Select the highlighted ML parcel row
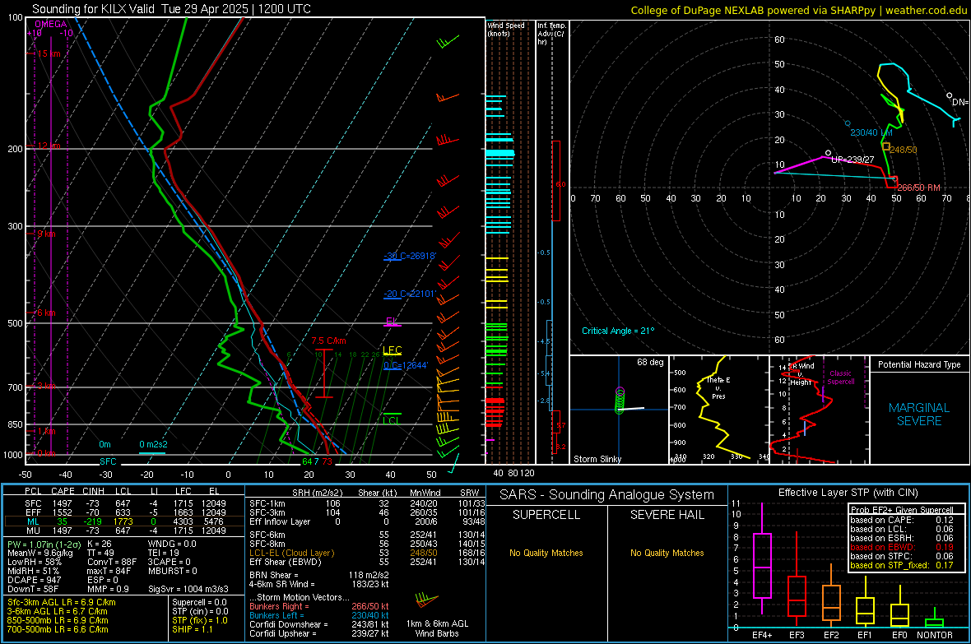This screenshot has width=971, height=644. [x=124, y=522]
